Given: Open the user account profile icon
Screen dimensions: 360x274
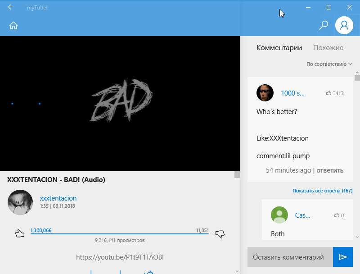Looking at the screenshot, I should coord(344,25).
